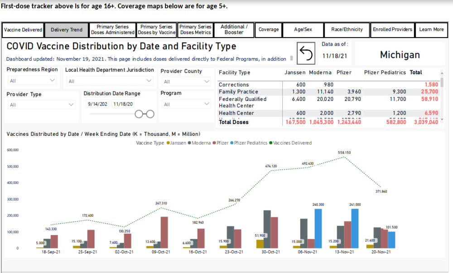Click the Pfizer Pediatrics legend marker
453x273 pixels.
[x=233, y=143]
